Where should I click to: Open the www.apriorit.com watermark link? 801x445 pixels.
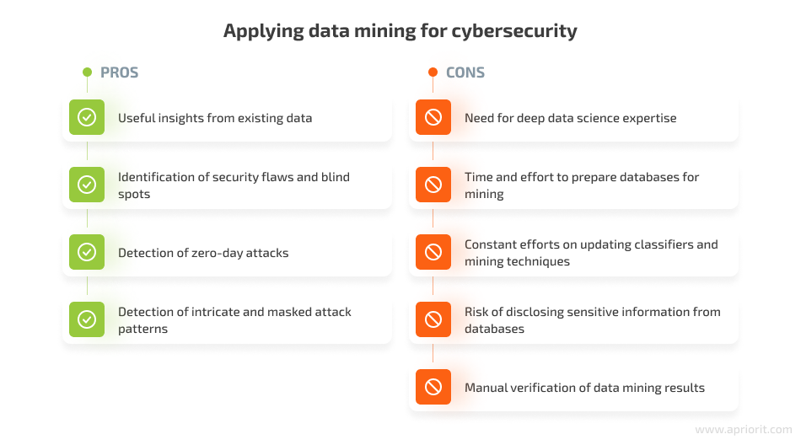point(744,430)
